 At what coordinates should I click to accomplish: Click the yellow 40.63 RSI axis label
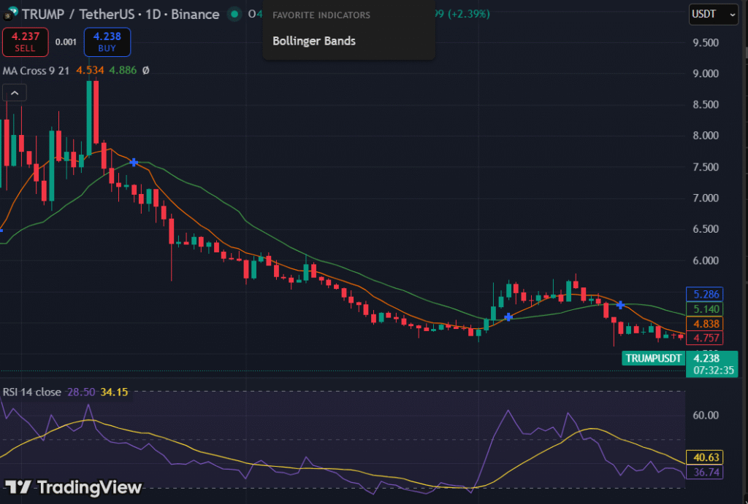point(706,458)
